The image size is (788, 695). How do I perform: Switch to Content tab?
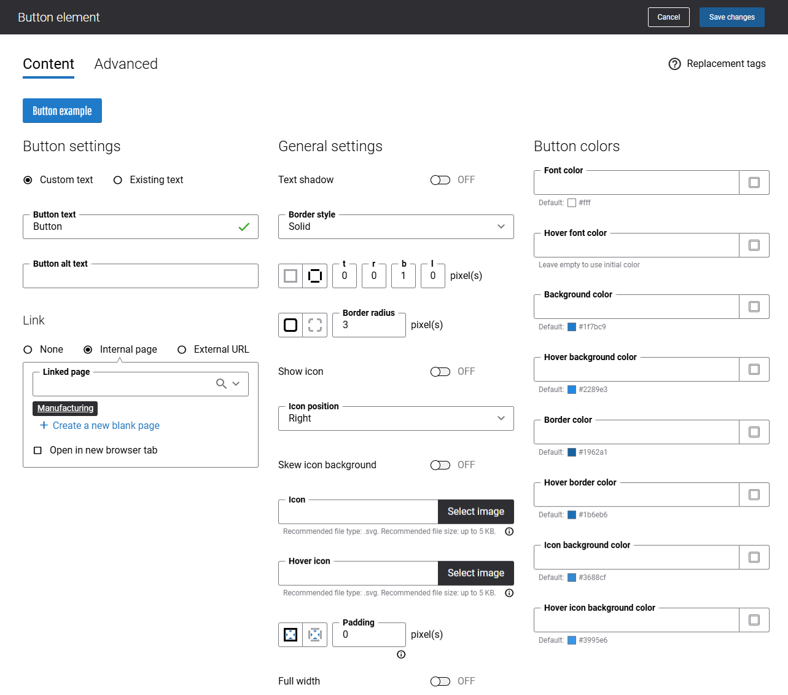(49, 64)
